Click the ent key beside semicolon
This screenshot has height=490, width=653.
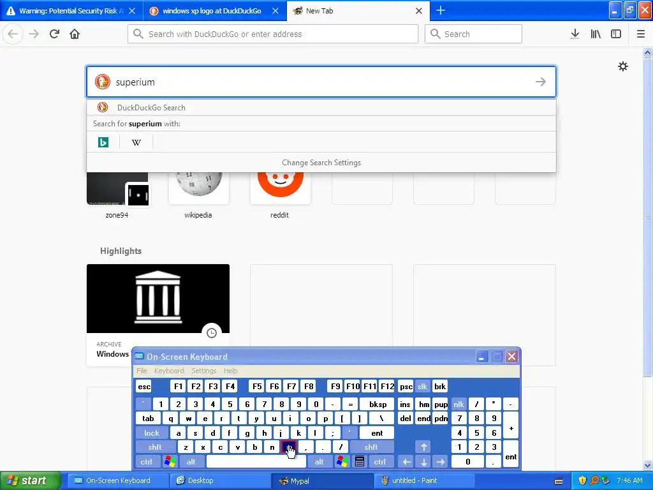pos(378,433)
